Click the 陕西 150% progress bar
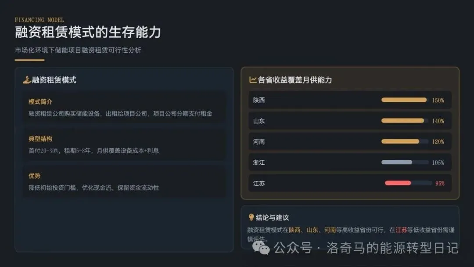474x267 pixels. coord(404,100)
